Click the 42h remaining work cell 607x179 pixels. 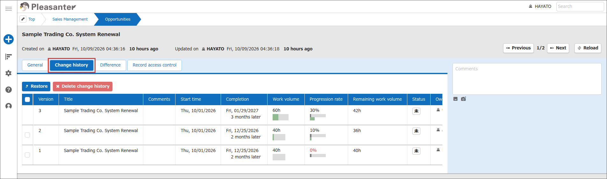[377, 115]
